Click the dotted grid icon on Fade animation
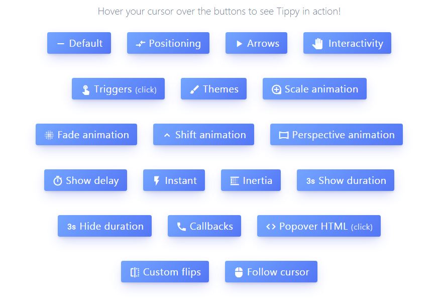 [x=49, y=135]
